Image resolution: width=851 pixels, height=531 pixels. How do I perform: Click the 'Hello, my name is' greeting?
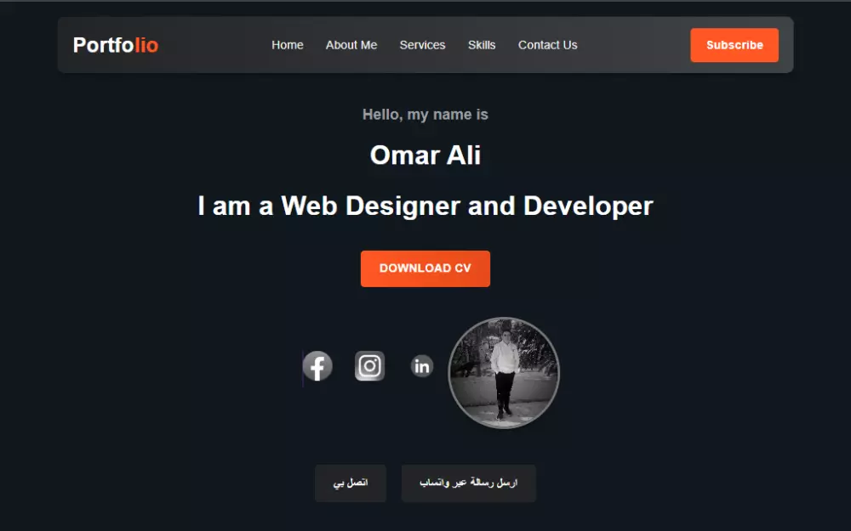click(425, 115)
